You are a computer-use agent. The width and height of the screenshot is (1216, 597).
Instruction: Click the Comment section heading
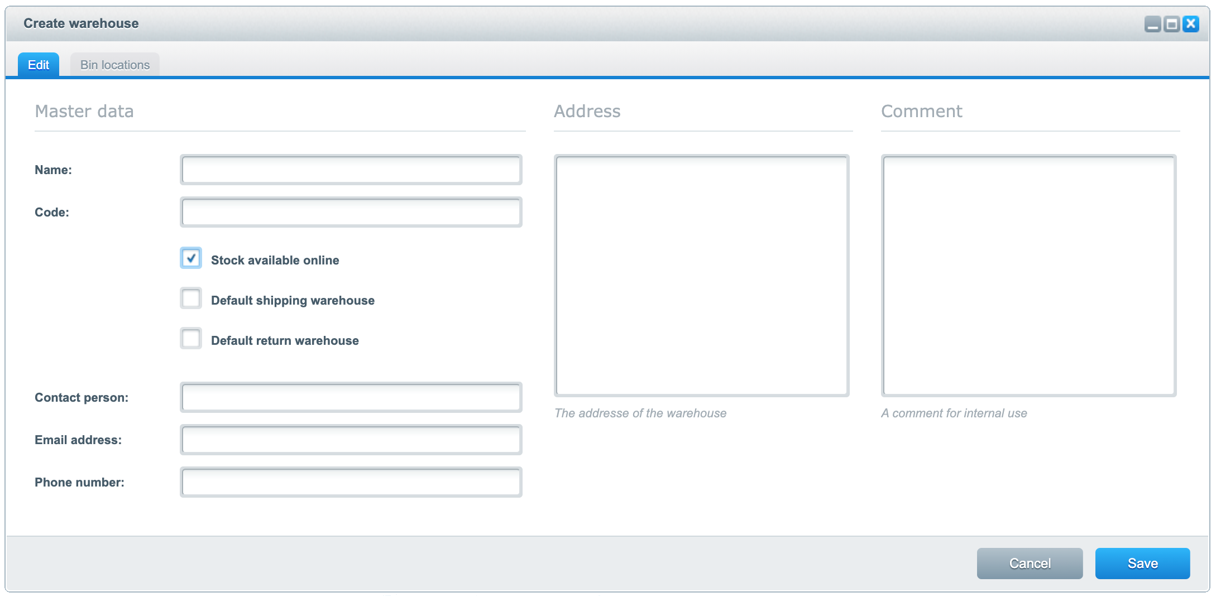pos(922,111)
